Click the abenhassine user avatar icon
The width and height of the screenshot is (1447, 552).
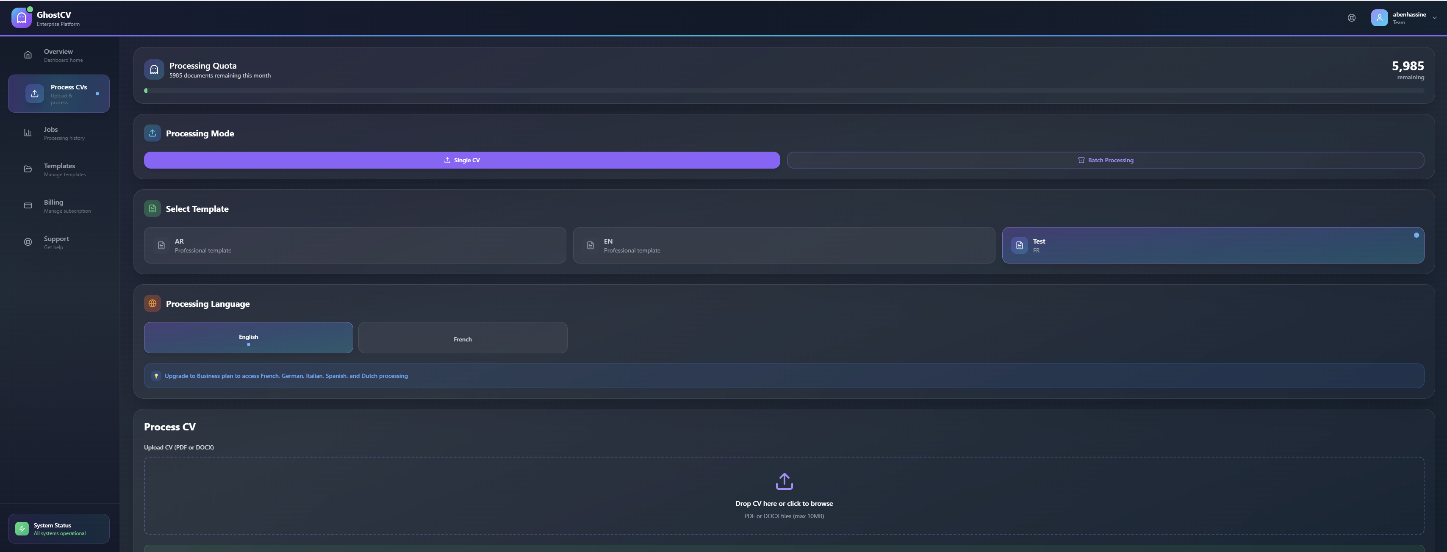[1379, 18]
